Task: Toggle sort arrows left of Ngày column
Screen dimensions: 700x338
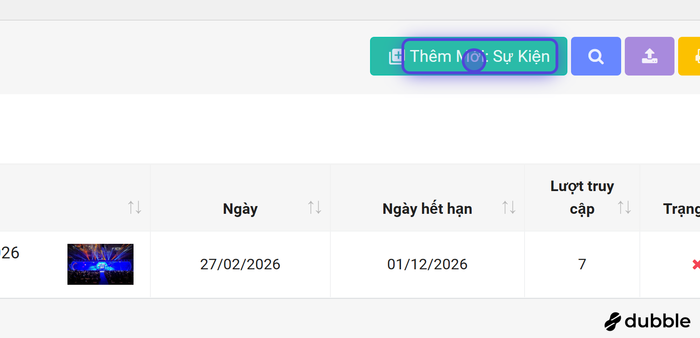Action: tap(134, 207)
